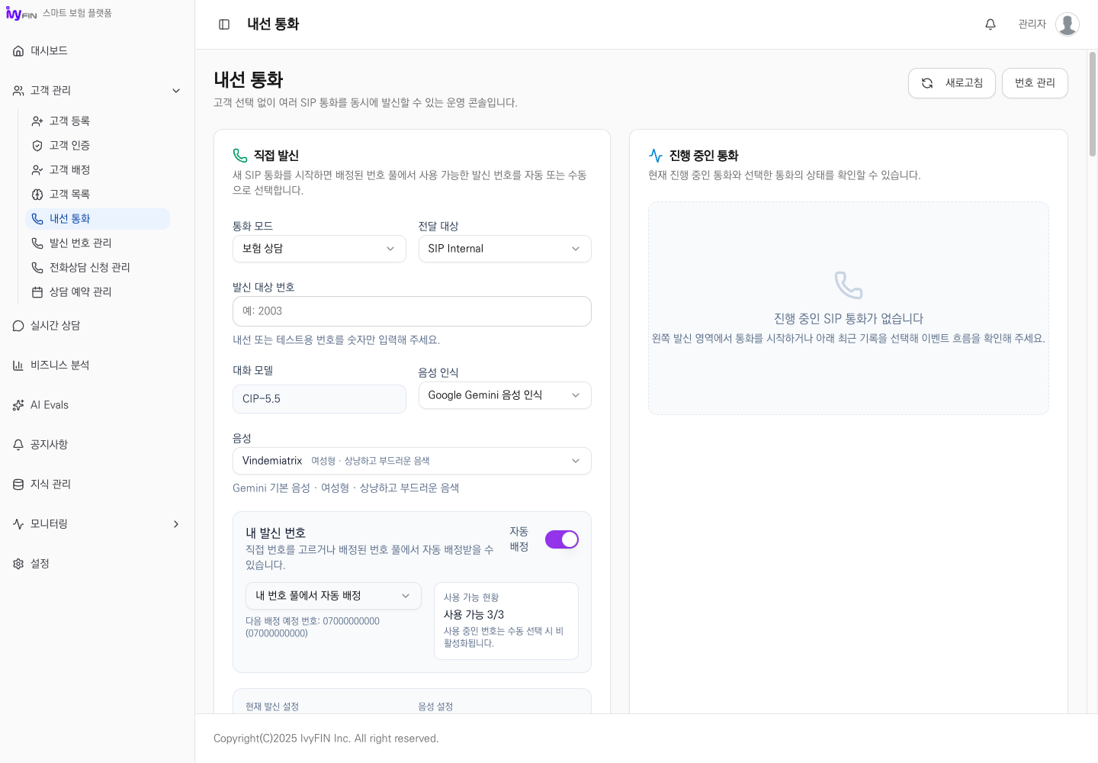Go to 대시보드

(98, 51)
